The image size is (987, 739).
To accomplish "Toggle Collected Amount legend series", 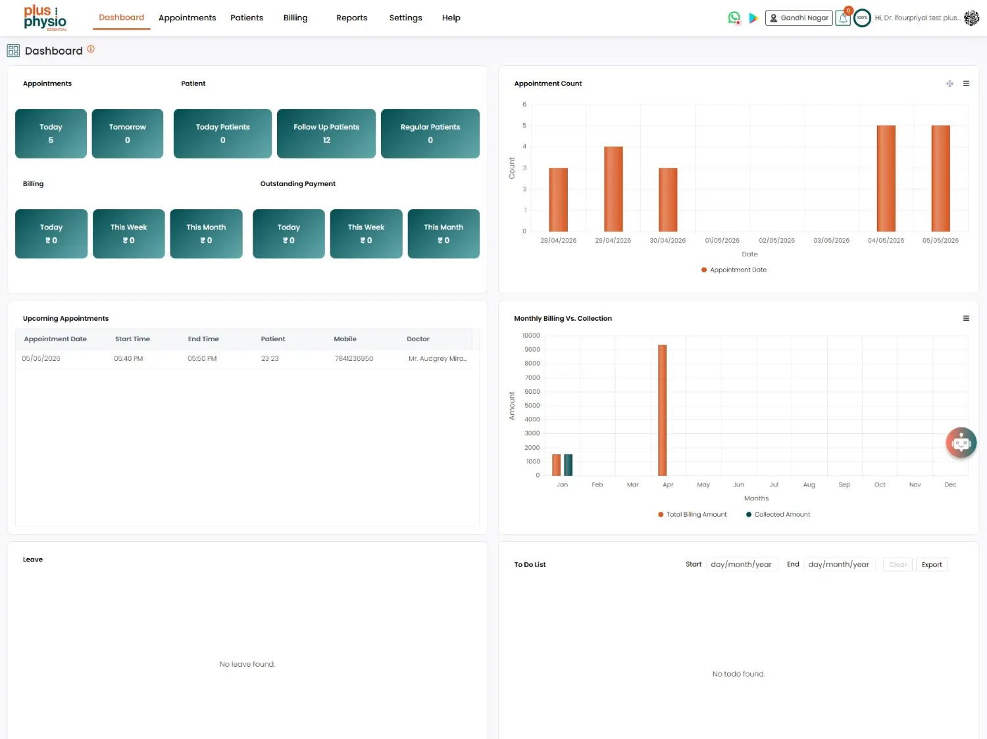I will pyautogui.click(x=778, y=514).
